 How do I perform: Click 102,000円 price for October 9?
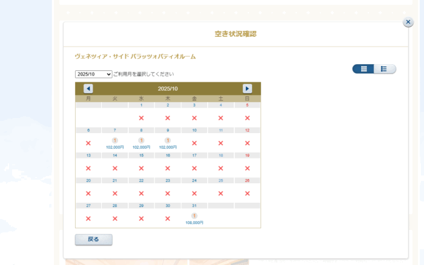[168, 147]
